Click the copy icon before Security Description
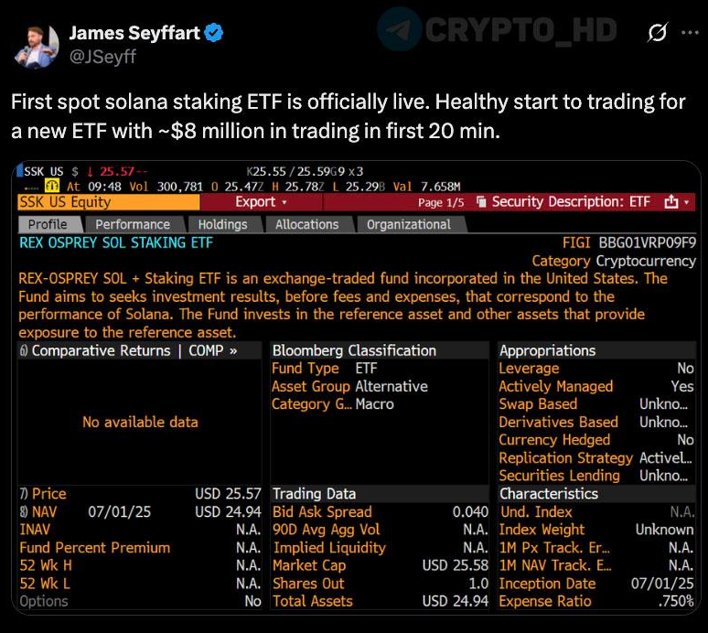The width and height of the screenshot is (708, 633). (481, 202)
